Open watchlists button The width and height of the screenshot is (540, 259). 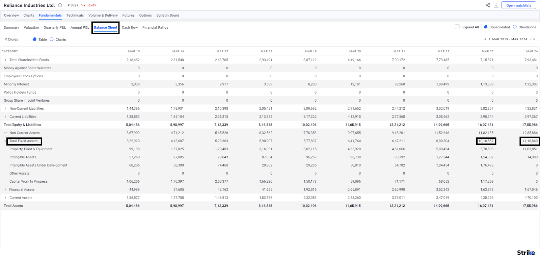pyautogui.click(x=519, y=5)
